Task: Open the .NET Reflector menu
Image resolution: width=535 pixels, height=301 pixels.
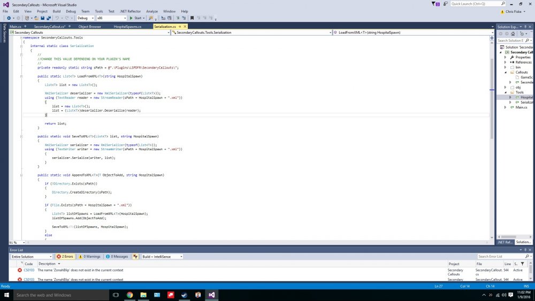Action: coord(130,11)
